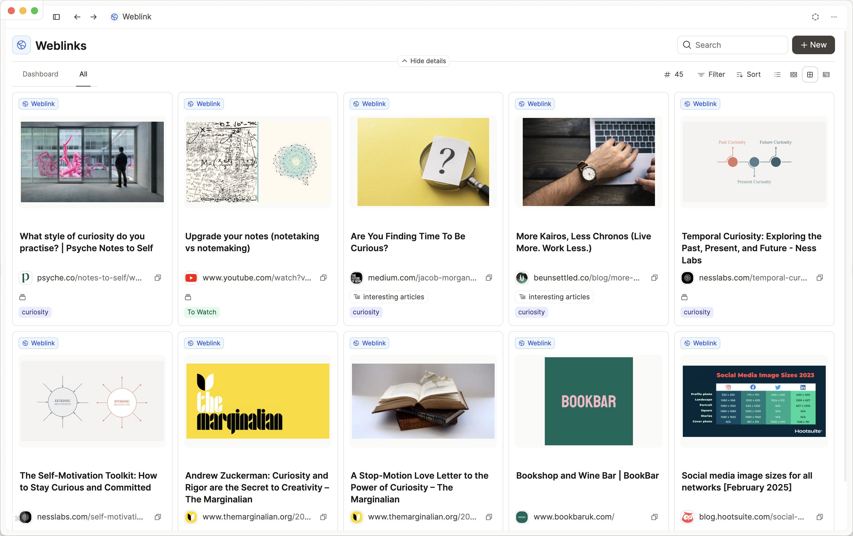This screenshot has width=853, height=536.
Task: Click collection icon on Psyche Notes card
Action: 22,297
